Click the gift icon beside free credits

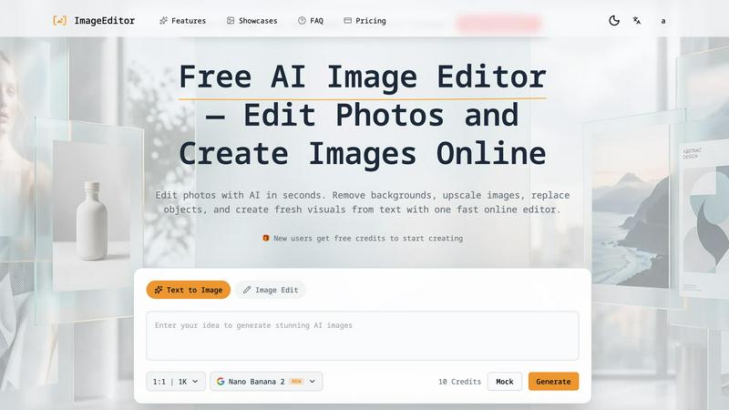[x=266, y=238]
